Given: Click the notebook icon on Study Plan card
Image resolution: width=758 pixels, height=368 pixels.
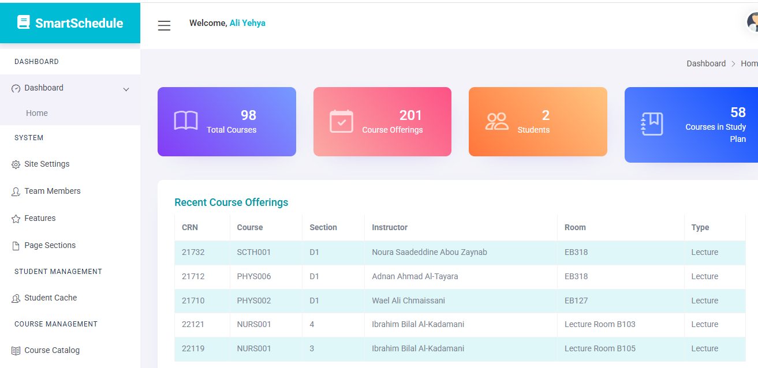Looking at the screenshot, I should [652, 124].
